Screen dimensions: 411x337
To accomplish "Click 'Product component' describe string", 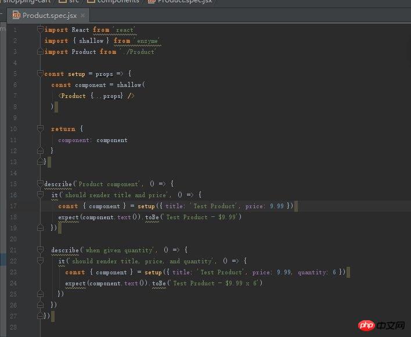I will pyautogui.click(x=109, y=184).
